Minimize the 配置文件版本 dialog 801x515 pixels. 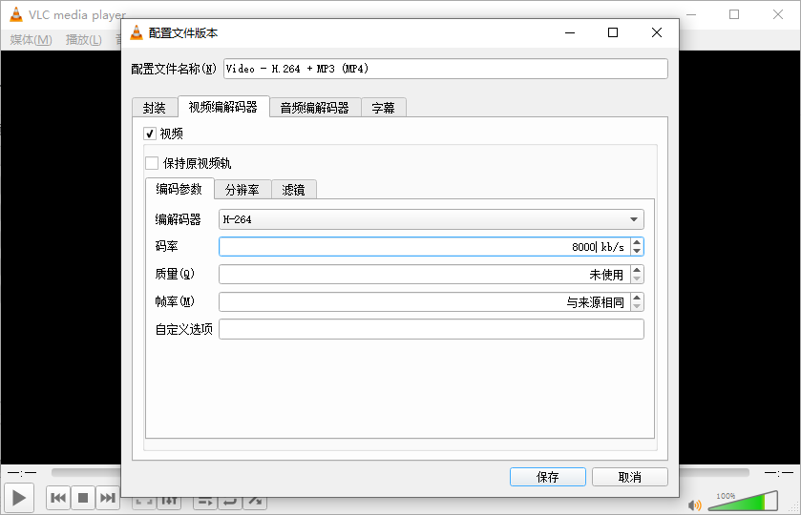570,32
